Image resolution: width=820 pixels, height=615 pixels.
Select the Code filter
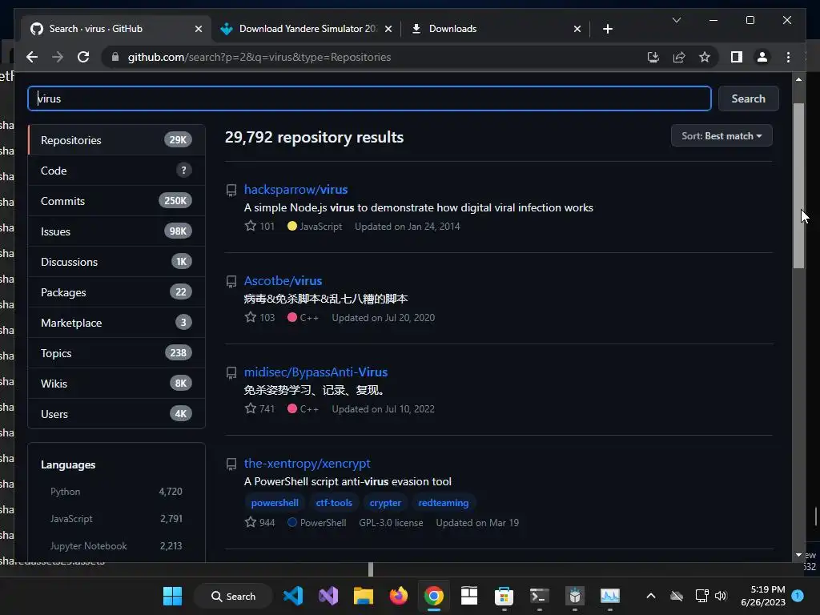point(116,171)
